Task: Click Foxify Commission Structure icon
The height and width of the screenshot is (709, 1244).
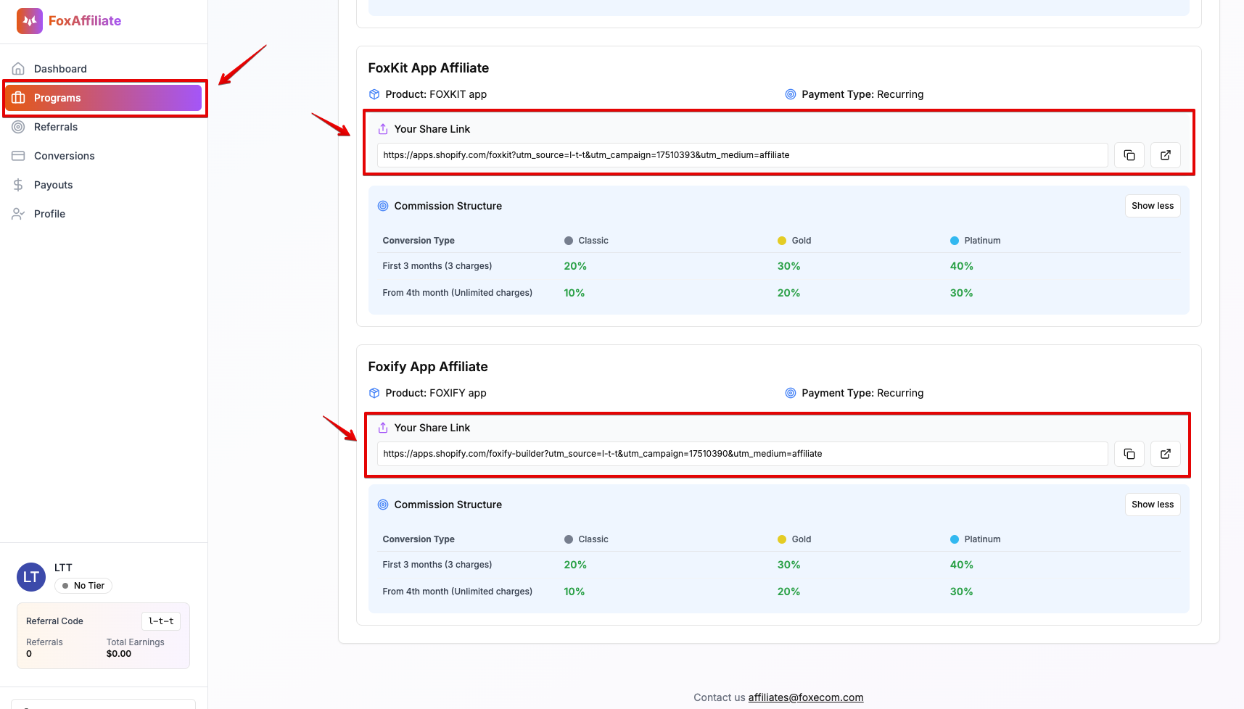Action: point(383,505)
